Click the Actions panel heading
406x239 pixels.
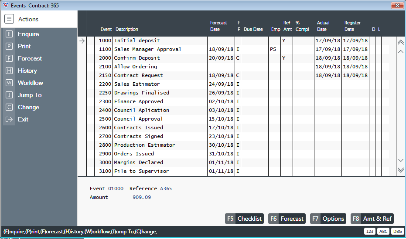click(x=28, y=19)
